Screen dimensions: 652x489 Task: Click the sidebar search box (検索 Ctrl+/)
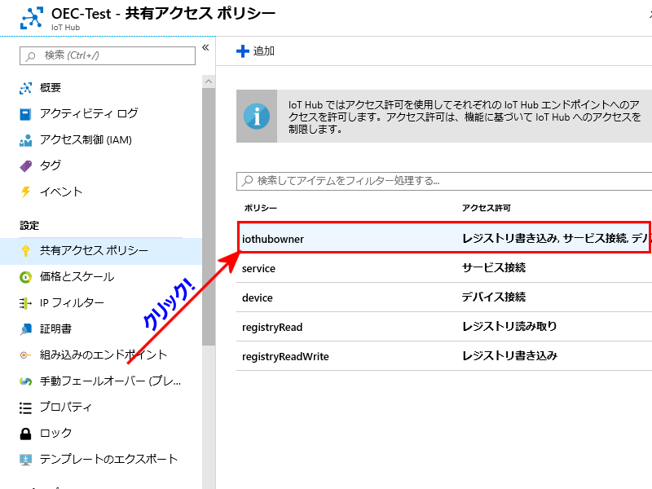coord(108,55)
